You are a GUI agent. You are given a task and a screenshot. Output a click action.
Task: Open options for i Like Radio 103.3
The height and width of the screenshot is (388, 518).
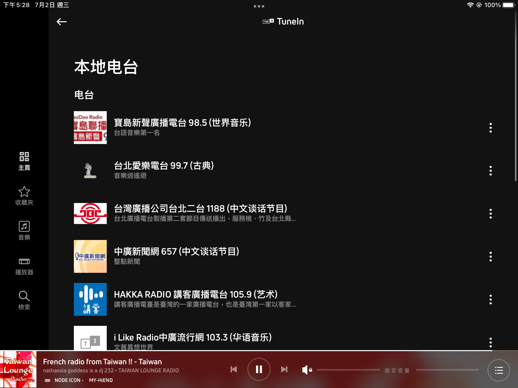point(490,343)
